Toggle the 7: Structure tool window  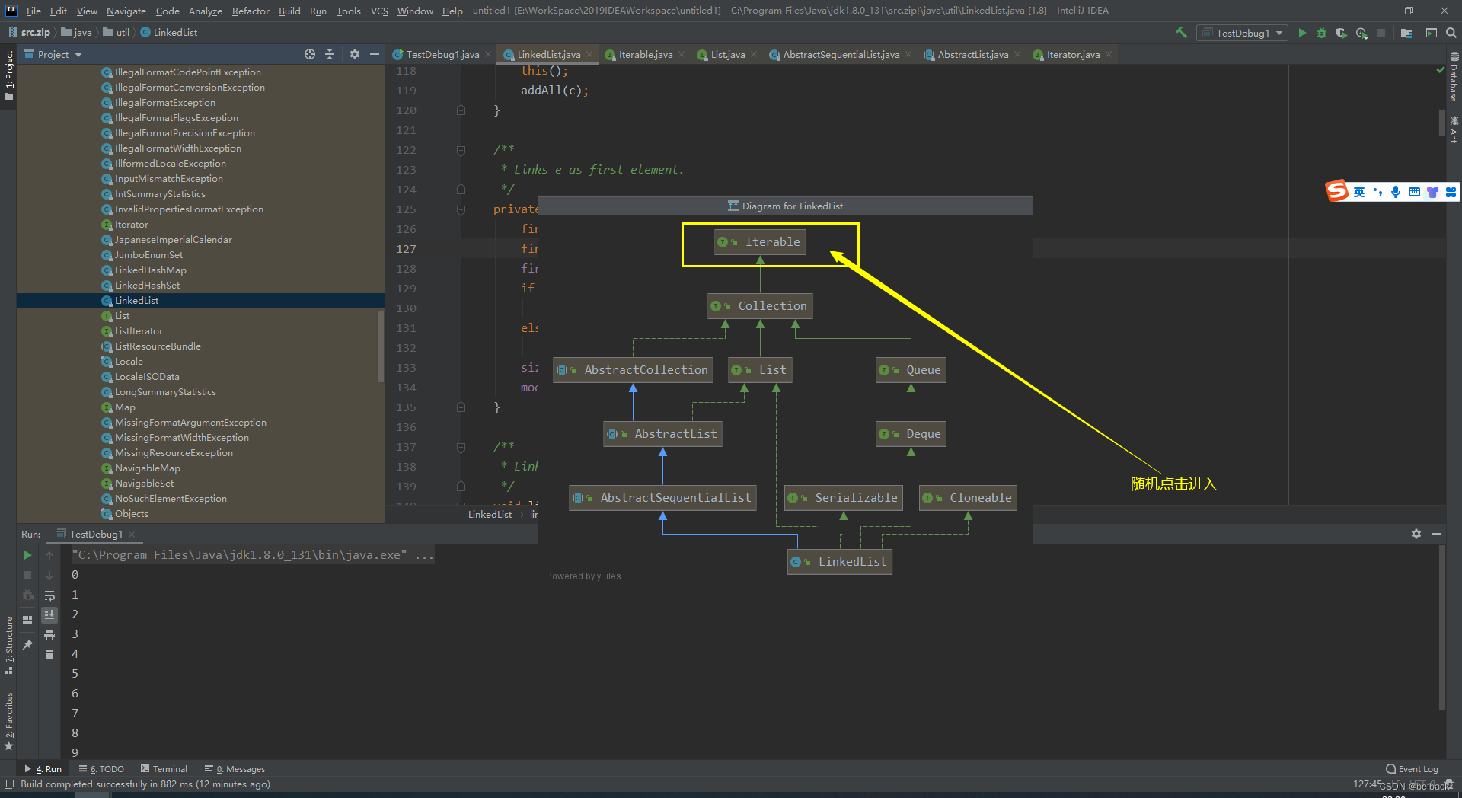pyautogui.click(x=8, y=645)
